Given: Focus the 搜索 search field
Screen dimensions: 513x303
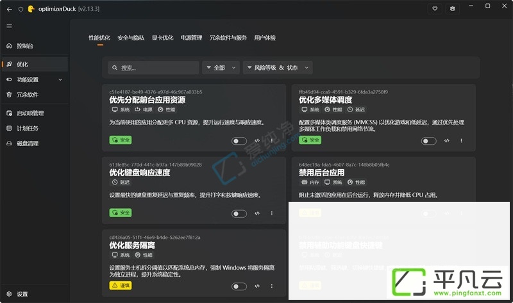Looking at the screenshot, I should coord(153,68).
